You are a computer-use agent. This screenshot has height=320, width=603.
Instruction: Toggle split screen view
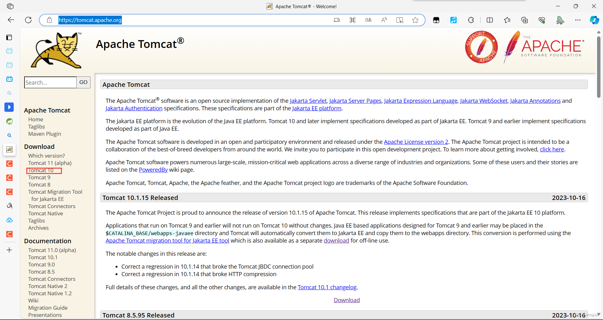[490, 20]
